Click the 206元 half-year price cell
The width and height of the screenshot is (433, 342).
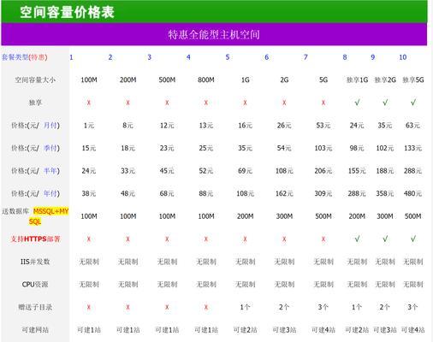323,171
